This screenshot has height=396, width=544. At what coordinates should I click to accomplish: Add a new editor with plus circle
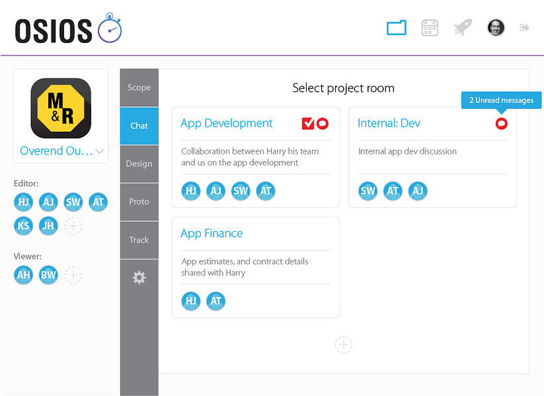pyautogui.click(x=73, y=226)
